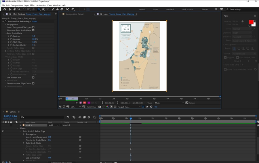
Task: Open the View dropdown set to Masks
Action: [169, 103]
